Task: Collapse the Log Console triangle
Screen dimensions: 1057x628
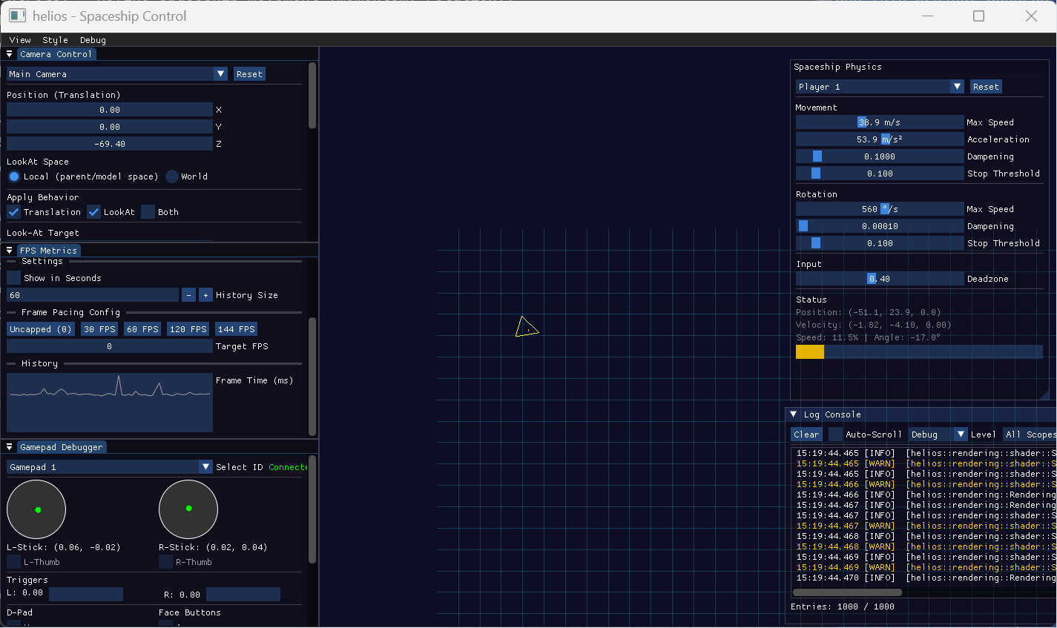Action: pos(793,414)
